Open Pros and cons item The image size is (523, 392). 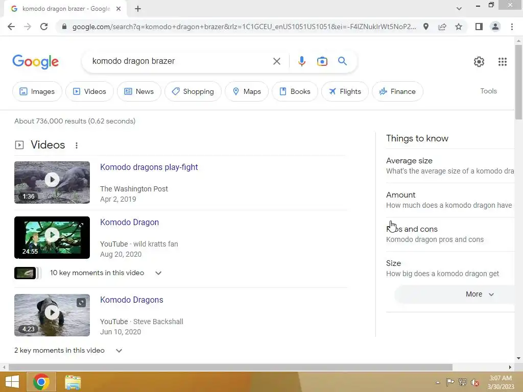point(450,234)
